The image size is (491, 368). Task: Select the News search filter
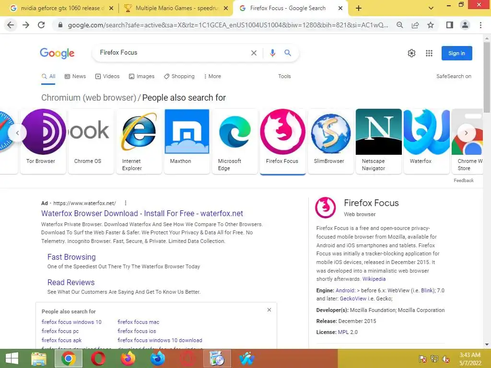coord(75,76)
